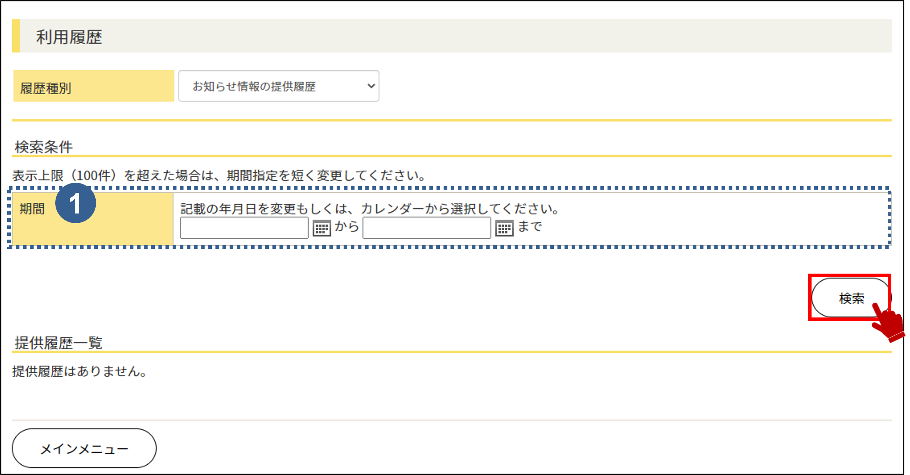The image size is (910, 475).
Task: Click the 利用履歴 page heading
Action: point(69,37)
